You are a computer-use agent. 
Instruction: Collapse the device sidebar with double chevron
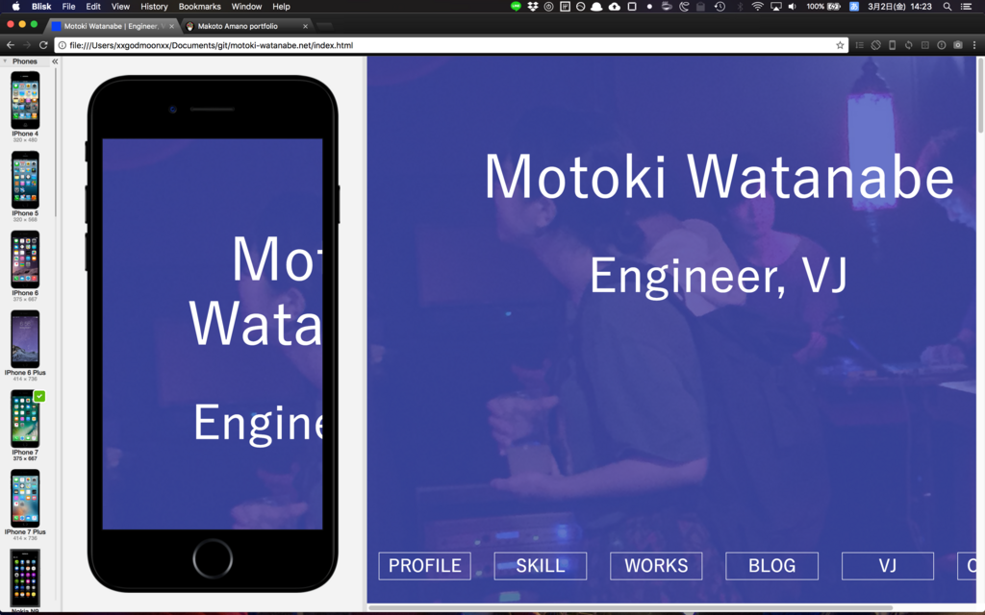55,61
